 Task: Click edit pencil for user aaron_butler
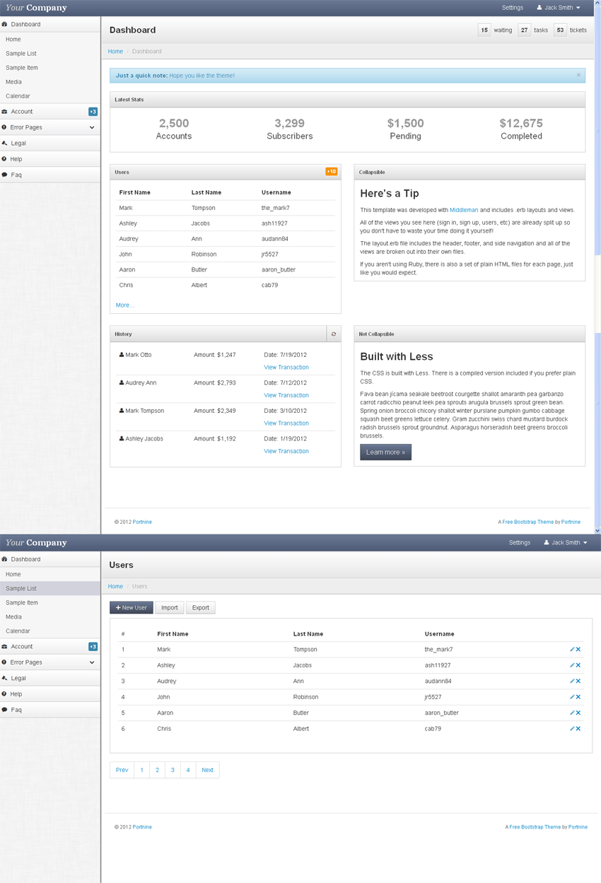coord(572,713)
